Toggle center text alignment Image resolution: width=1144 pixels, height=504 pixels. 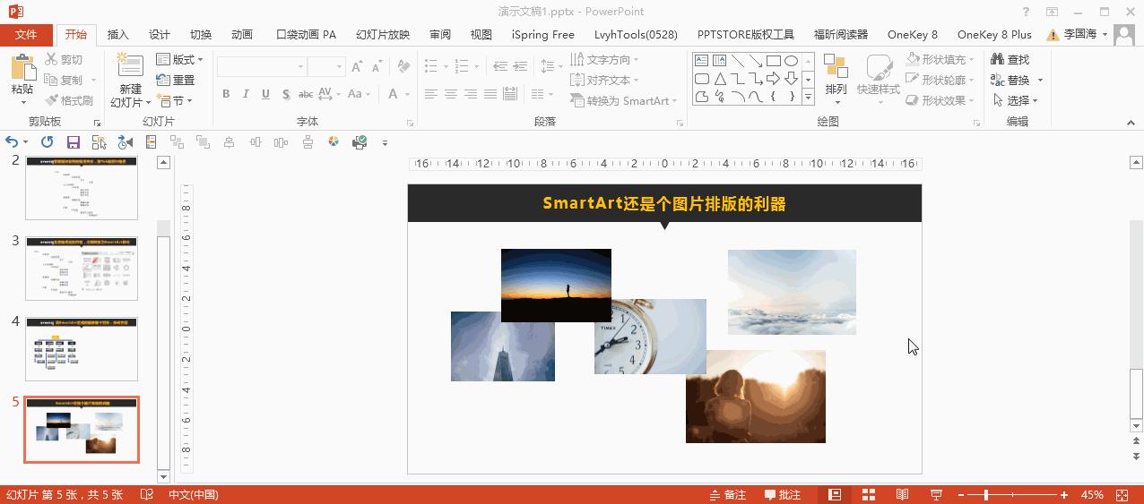451,94
